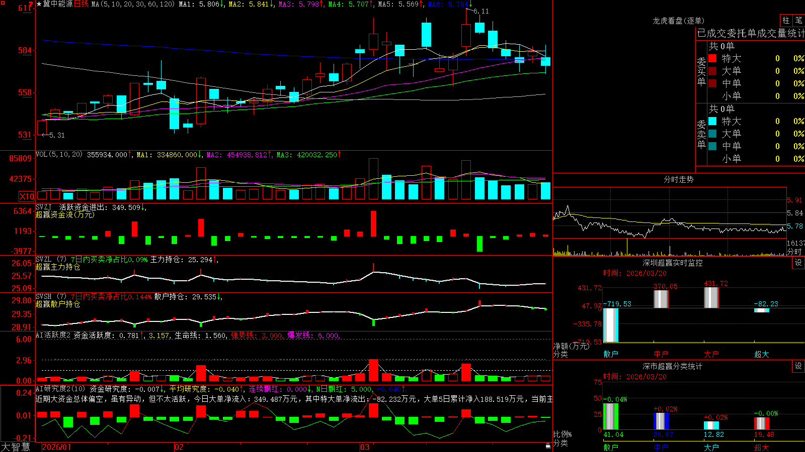
Task: Click the cyan 特大 sell-order color swatch
Action: click(712, 121)
